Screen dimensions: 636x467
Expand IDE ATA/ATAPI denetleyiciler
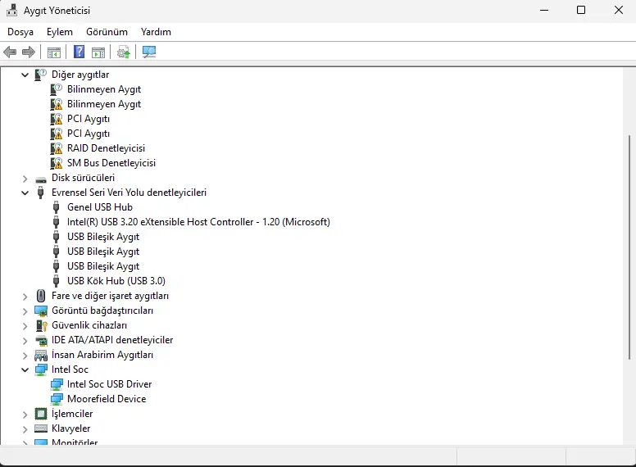(25, 341)
